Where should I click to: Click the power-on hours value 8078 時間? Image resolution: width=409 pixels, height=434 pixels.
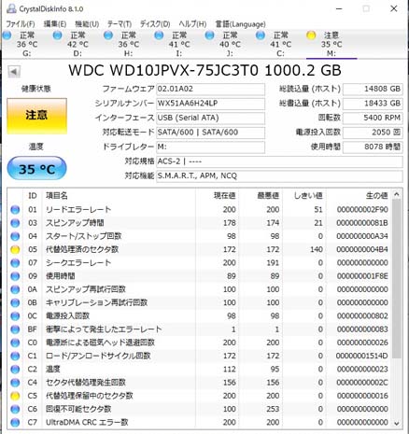point(373,147)
